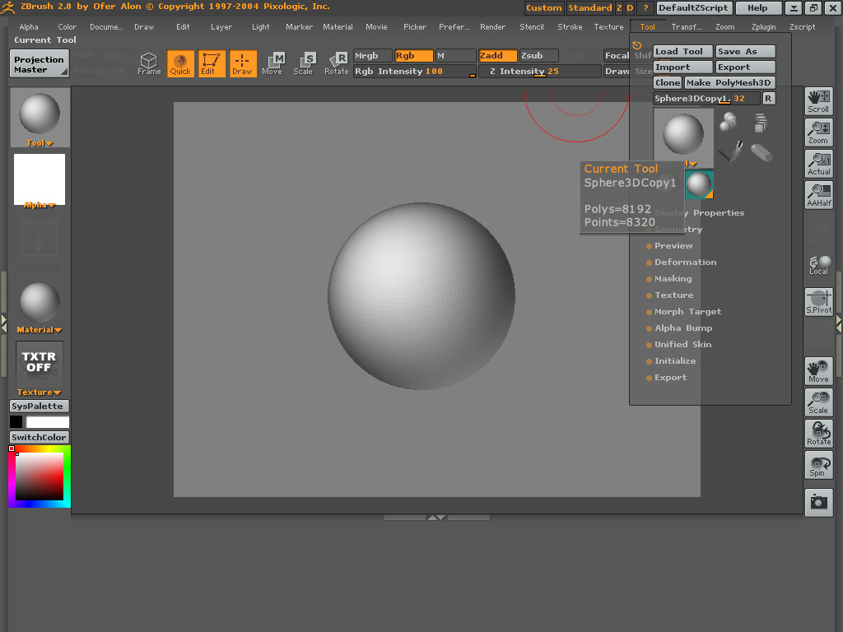Screen dimensions: 843x632
Task: Click the Load Tool button
Action: pyautogui.click(x=683, y=52)
